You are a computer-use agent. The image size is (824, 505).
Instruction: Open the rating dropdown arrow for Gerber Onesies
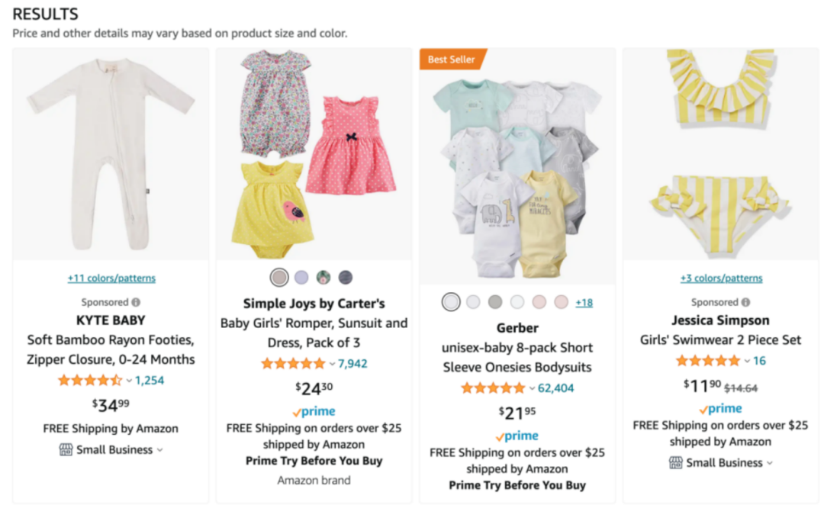(x=532, y=388)
